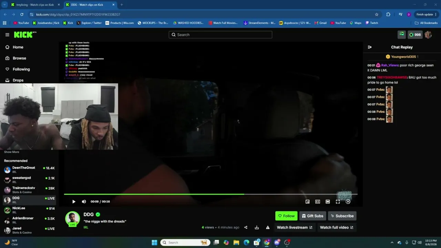Click Rah_Views username in chat replay
Viewport: 441px width, 248px height.
390,65
